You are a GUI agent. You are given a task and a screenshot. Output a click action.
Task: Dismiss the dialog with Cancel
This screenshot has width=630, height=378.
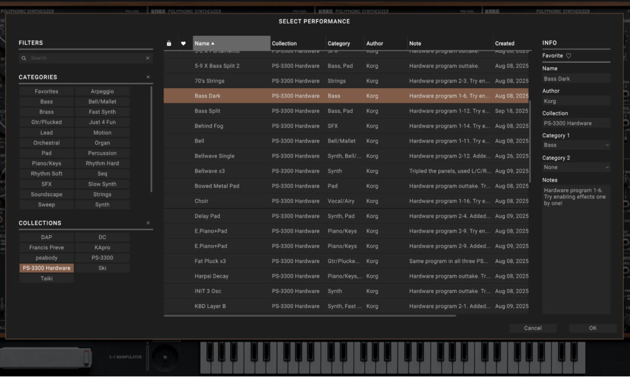[533, 328]
